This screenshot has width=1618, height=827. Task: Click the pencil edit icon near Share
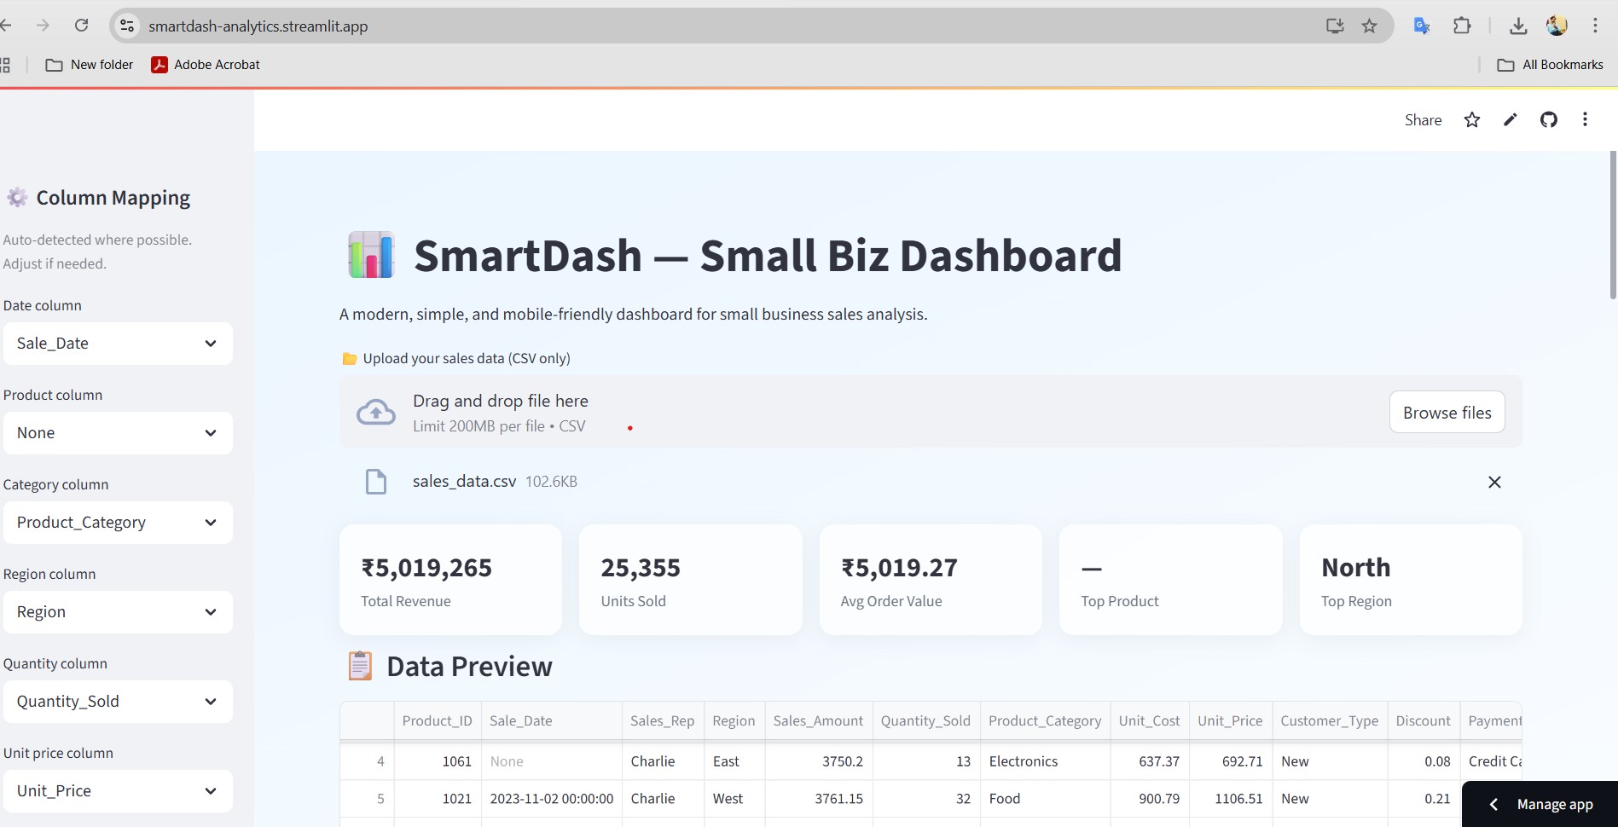pyautogui.click(x=1510, y=119)
